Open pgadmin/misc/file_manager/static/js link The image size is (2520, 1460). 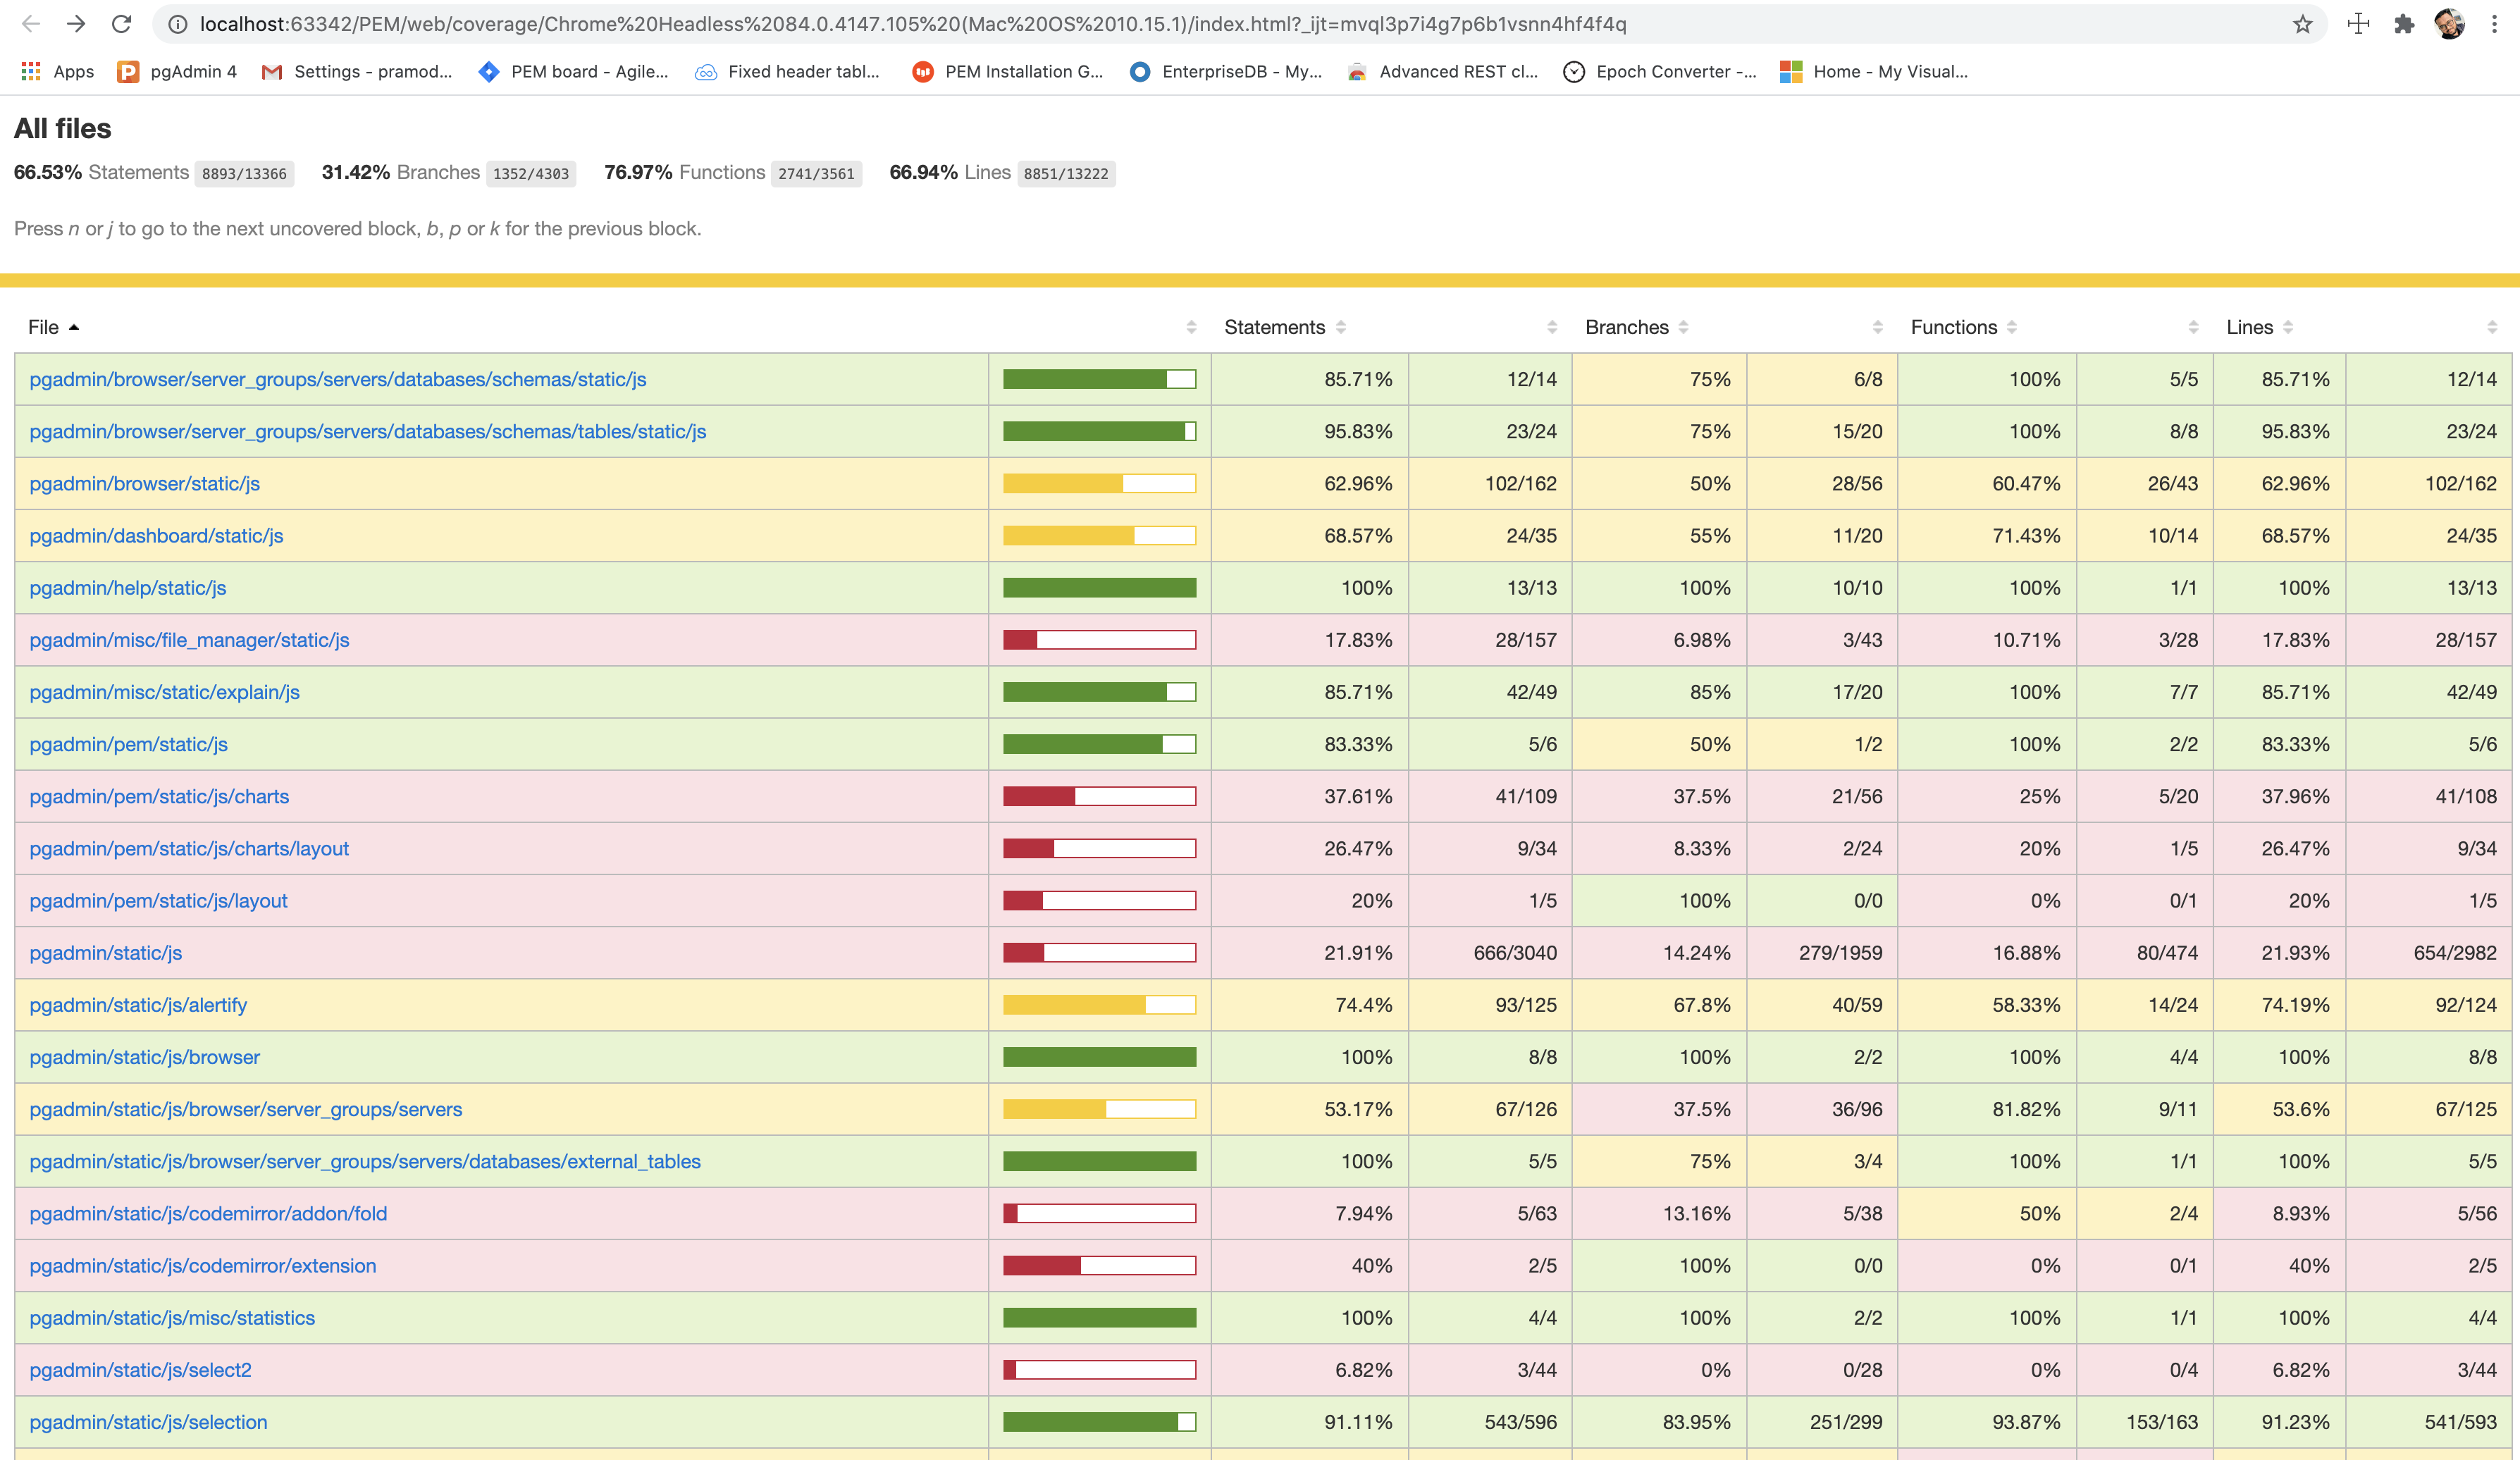(189, 640)
